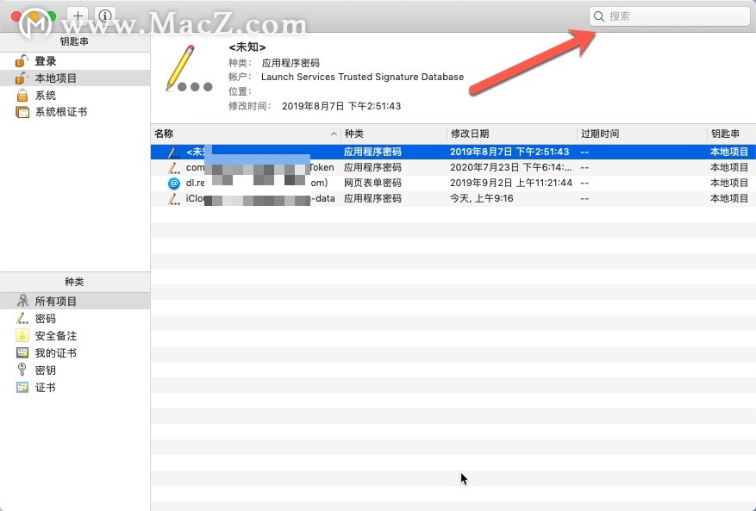
Task: Select the 系统 keychain
Action: point(75,96)
